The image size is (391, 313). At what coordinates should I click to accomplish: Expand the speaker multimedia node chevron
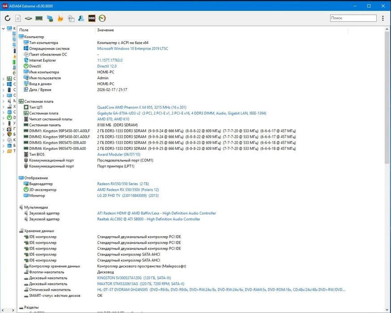(x=3, y=101)
